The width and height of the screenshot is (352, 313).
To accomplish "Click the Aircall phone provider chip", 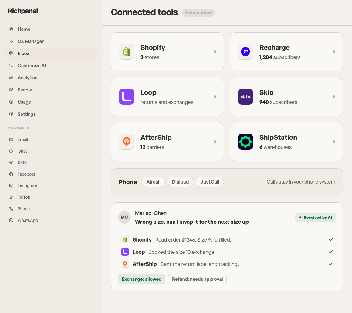I will pos(153,182).
